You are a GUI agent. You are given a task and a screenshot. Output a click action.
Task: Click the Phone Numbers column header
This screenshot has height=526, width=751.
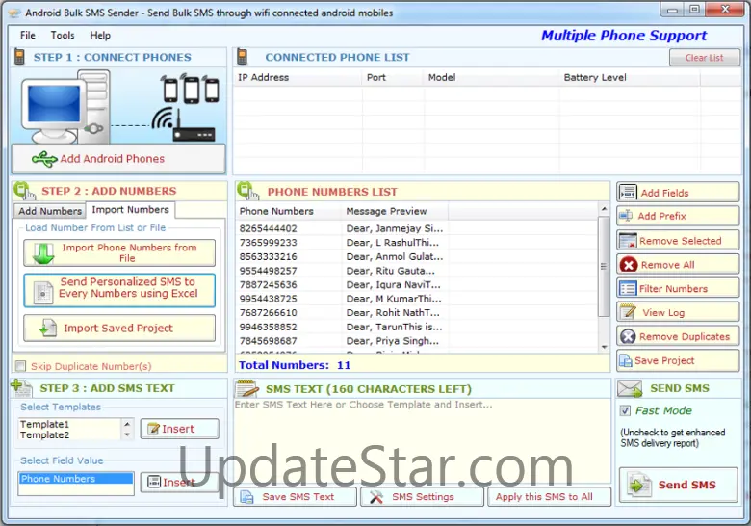pyautogui.click(x=290, y=211)
